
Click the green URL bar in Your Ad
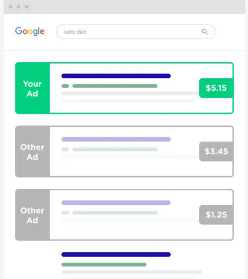[x=115, y=86]
